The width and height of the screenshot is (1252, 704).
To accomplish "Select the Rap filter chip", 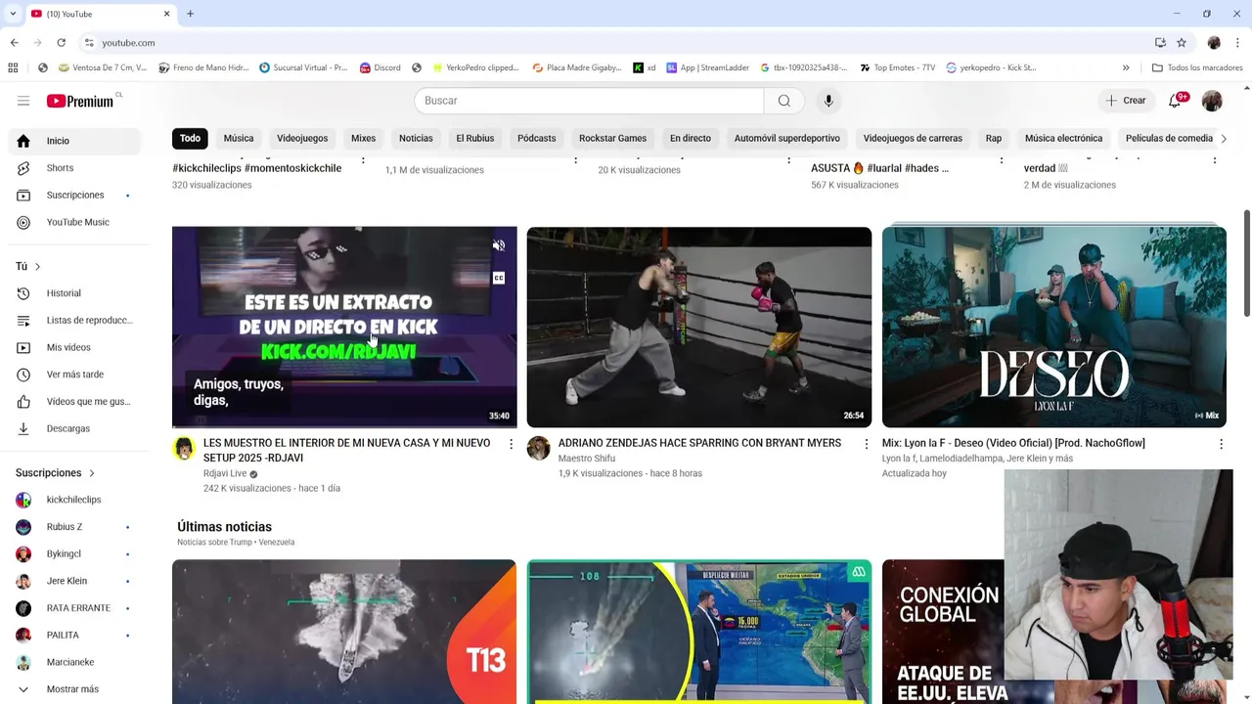I will (x=994, y=138).
